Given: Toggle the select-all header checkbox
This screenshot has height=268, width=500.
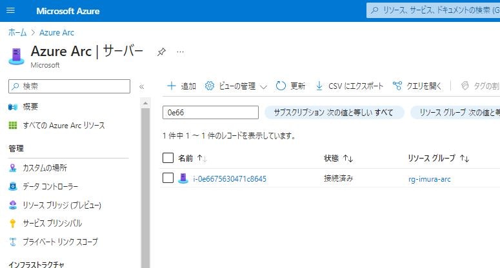Looking at the screenshot, I should pyautogui.click(x=168, y=158).
